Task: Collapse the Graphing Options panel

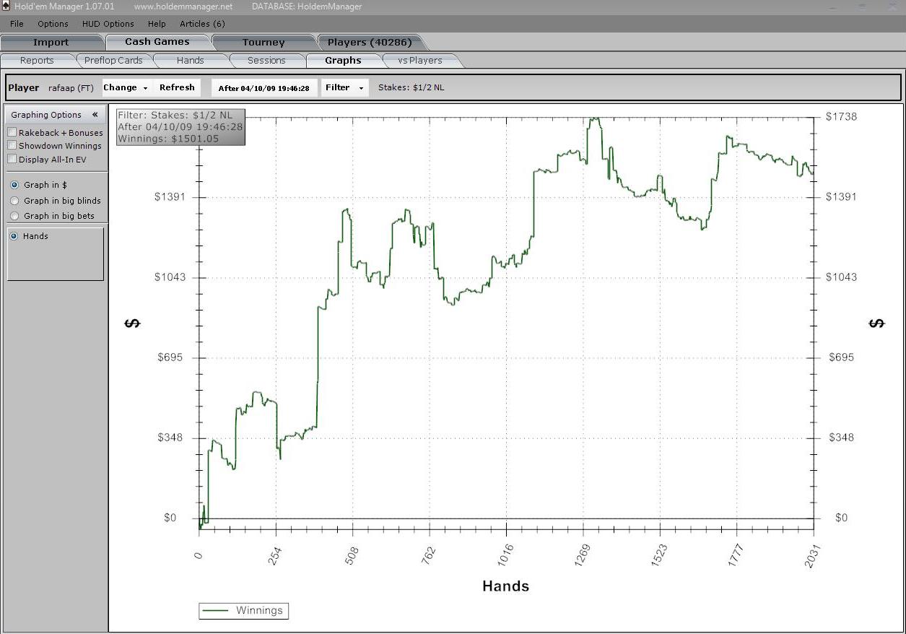Action: (95, 115)
